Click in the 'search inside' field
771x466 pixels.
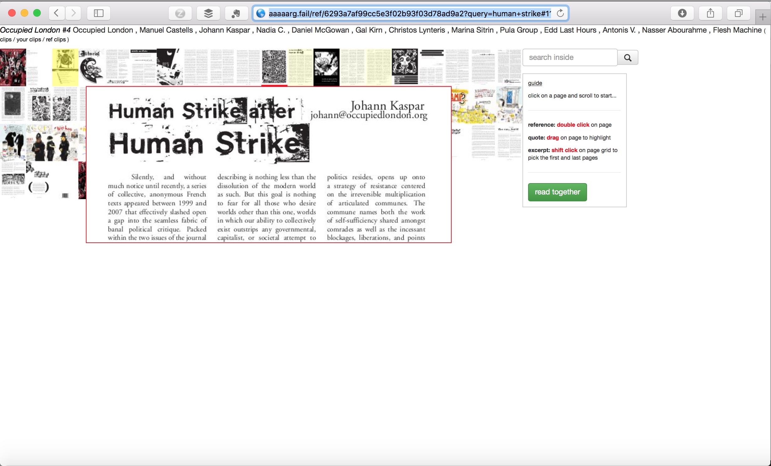coord(570,57)
